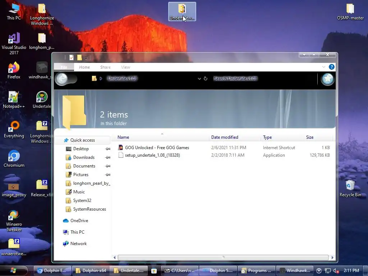Show hidden tray icons arrow
The image size is (368, 276).
click(319, 271)
